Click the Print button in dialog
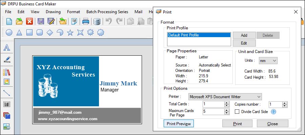 (x=237, y=124)
